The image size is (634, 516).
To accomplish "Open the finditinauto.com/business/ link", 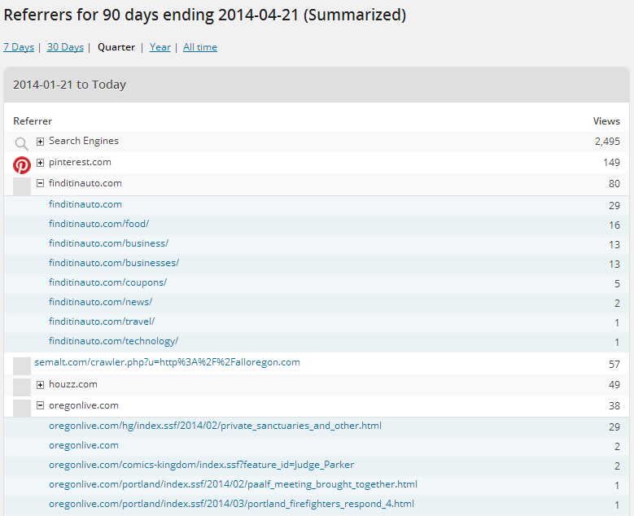I will tap(109, 243).
